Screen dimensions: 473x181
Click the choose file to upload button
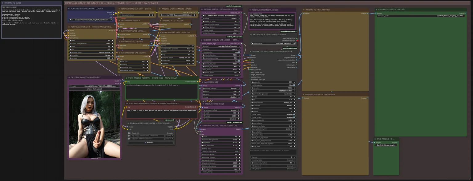tap(94, 89)
